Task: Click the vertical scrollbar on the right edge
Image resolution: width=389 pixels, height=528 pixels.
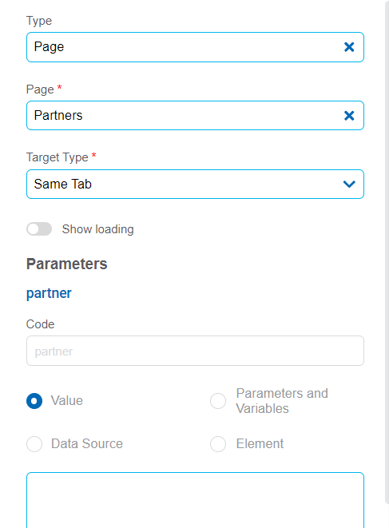Action: pyautogui.click(x=387, y=252)
